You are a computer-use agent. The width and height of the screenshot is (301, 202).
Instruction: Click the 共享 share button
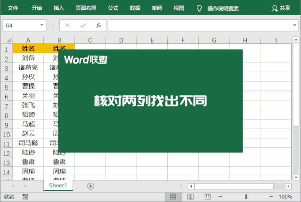(281, 8)
